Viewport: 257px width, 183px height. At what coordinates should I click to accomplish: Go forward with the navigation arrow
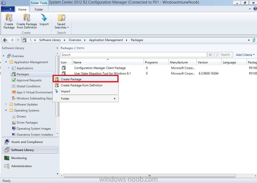click(x=12, y=40)
